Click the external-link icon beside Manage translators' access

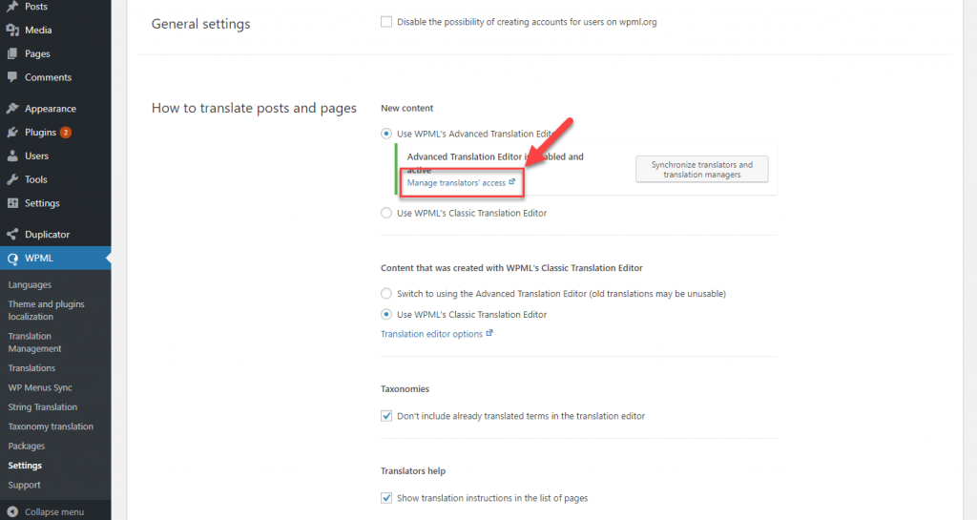pos(512,182)
